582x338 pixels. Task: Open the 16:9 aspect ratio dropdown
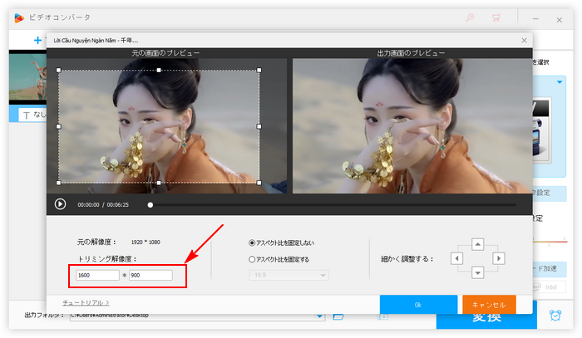pyautogui.click(x=289, y=275)
